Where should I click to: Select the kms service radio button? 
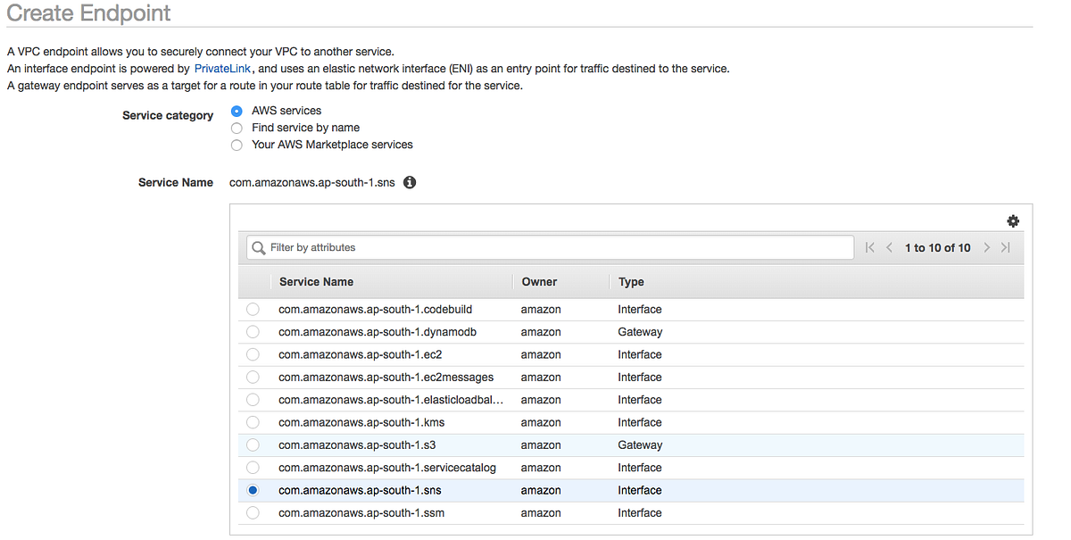tap(253, 422)
